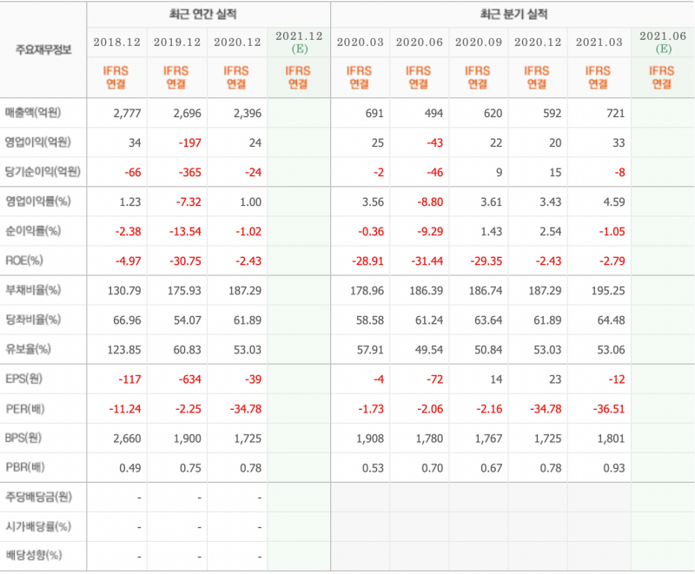Select the 영업이익률(%) row label

click(37, 201)
